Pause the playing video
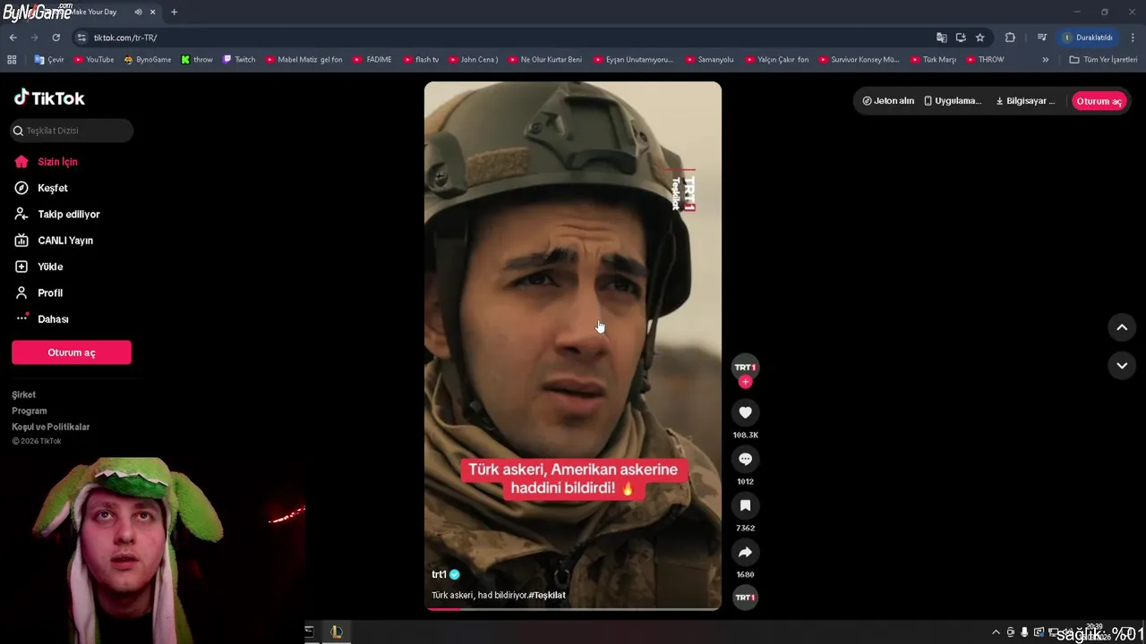Screen dimensions: 1146x644 point(573,345)
